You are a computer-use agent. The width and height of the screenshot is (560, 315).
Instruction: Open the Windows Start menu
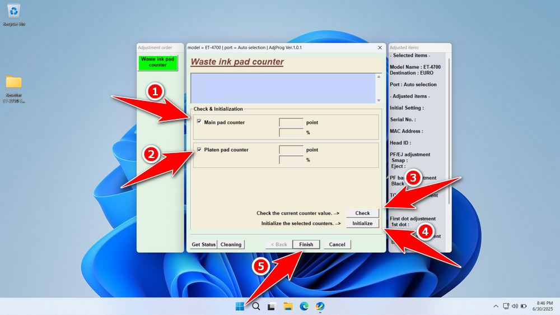pos(240,307)
